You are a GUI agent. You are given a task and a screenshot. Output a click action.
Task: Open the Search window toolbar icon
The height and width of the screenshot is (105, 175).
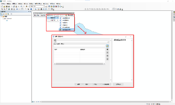coord(54,7)
